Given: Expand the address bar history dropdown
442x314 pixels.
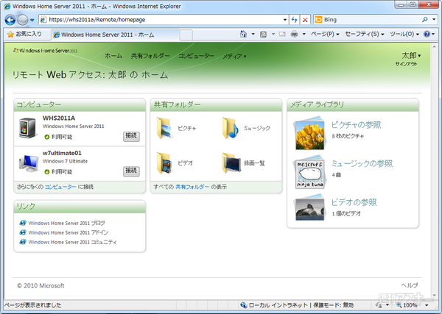Looking at the screenshot, I should pos(285,20).
